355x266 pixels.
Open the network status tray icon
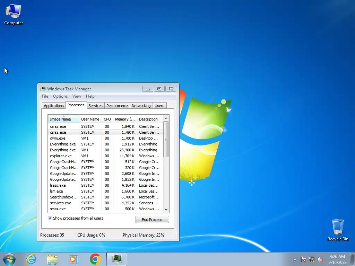pyautogui.click(x=312, y=259)
